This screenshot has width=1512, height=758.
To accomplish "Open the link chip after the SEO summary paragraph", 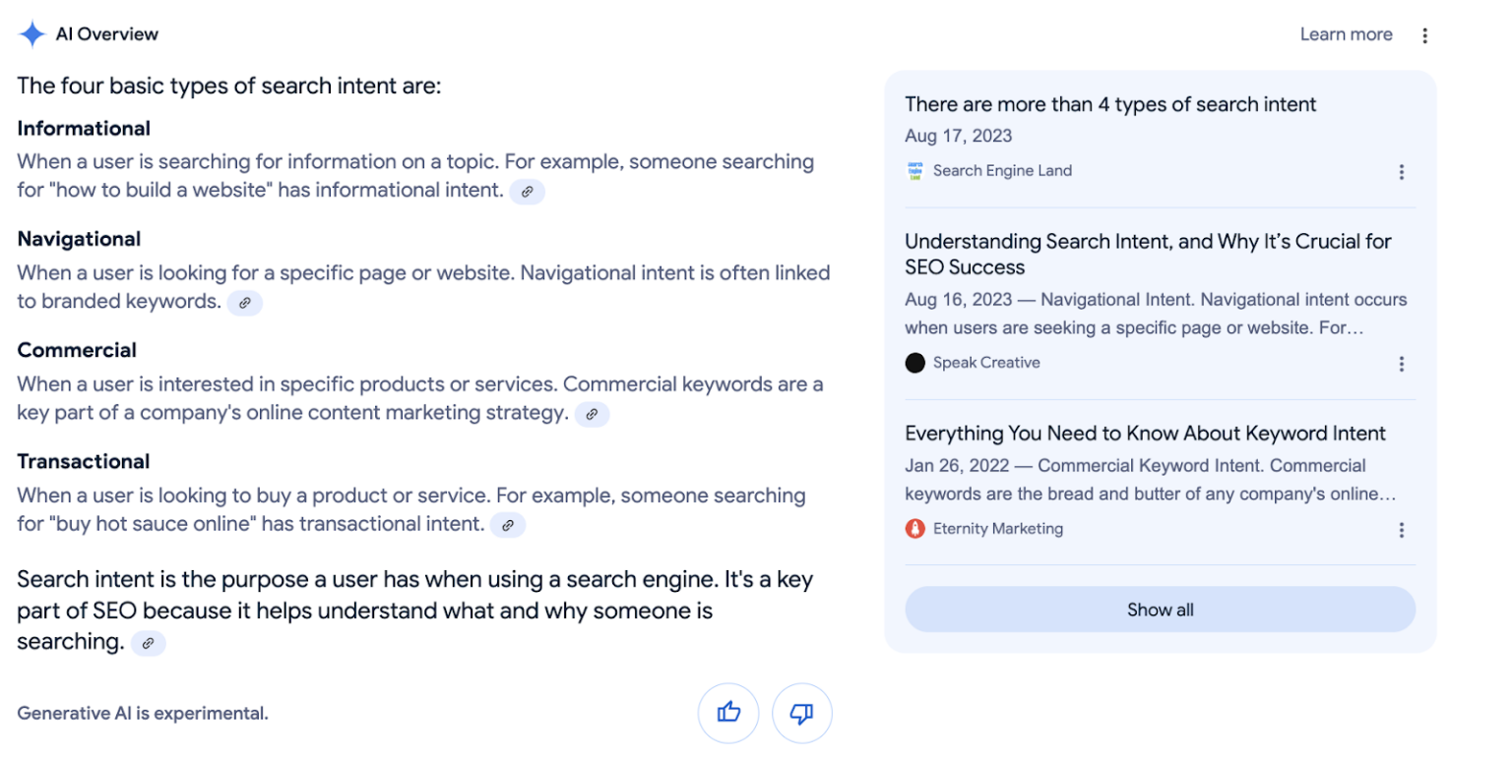I will tap(149, 643).
